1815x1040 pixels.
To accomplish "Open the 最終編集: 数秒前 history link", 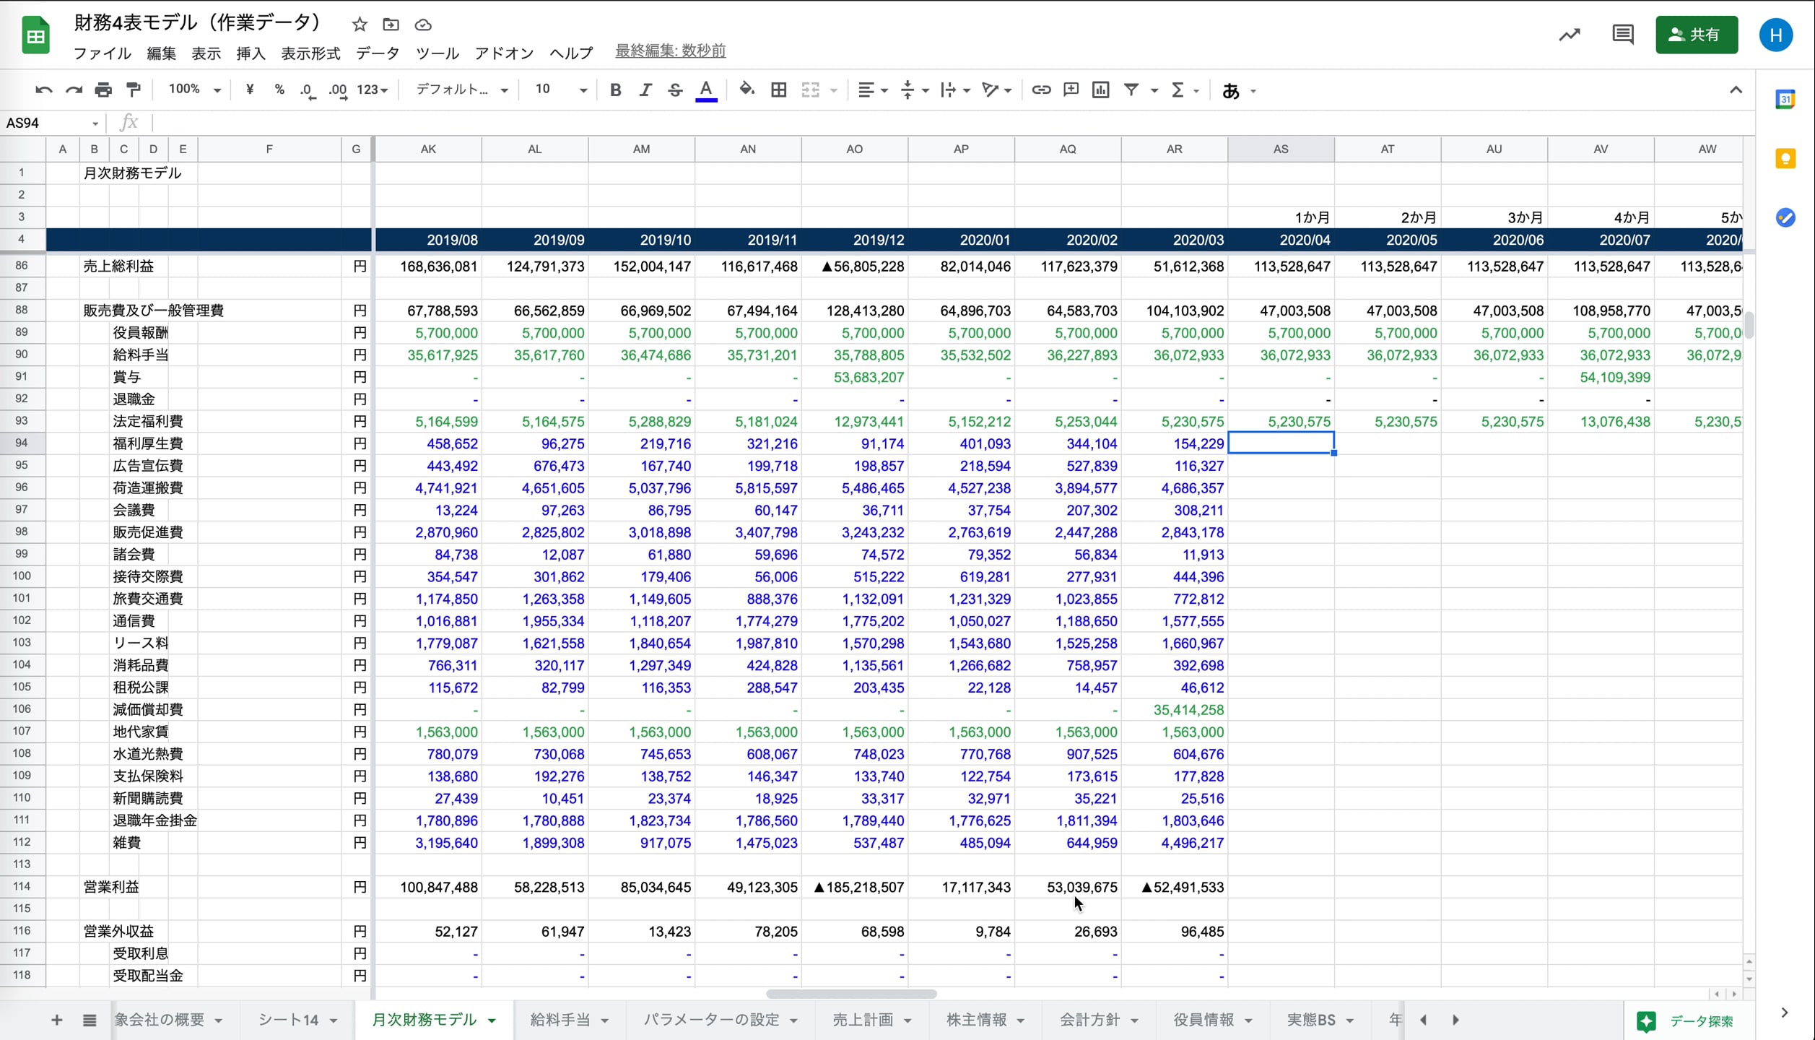I will (670, 51).
